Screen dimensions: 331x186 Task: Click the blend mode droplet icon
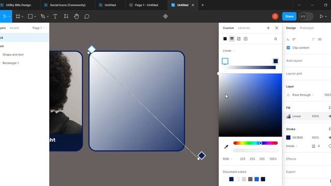point(276,39)
